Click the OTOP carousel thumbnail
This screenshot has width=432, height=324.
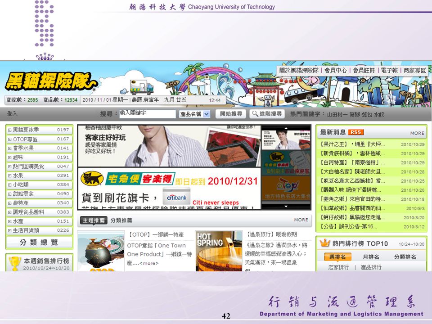[x=286, y=188]
